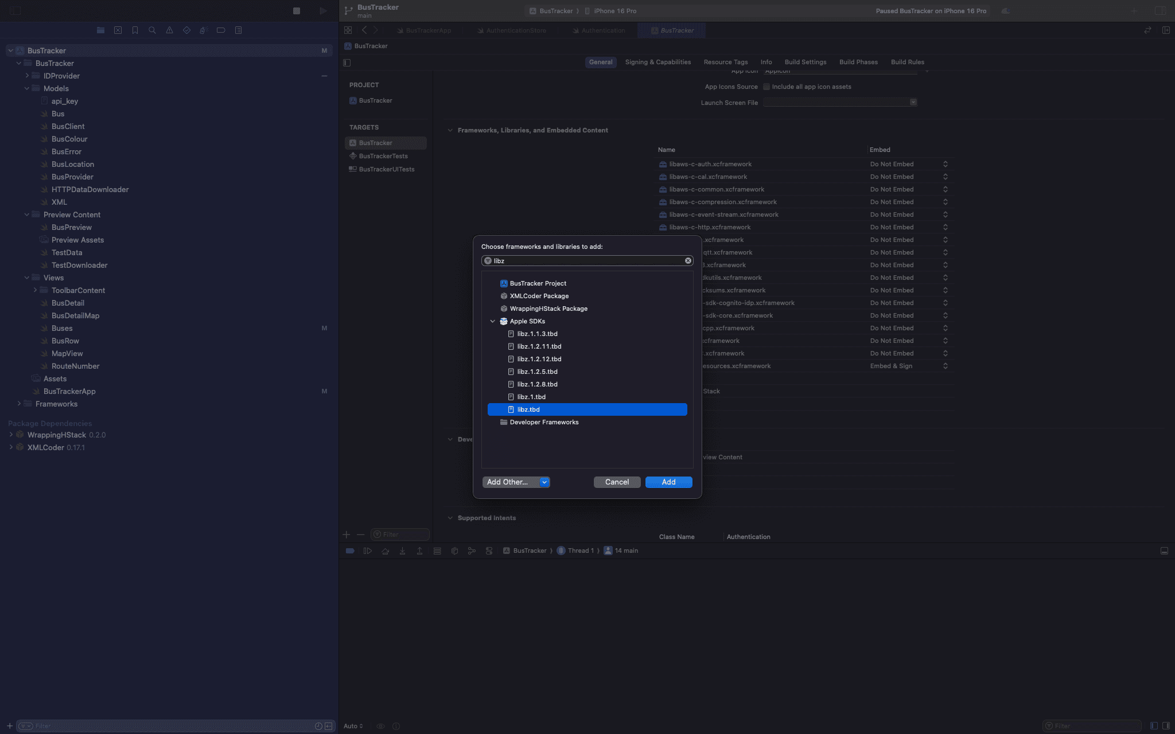The width and height of the screenshot is (1175, 734).
Task: Open the breakpoint navigator icon
Action: [x=221, y=30]
